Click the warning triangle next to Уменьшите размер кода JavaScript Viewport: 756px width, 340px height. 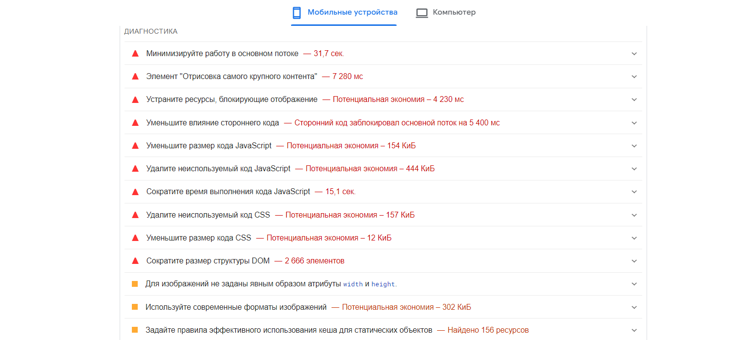pyautogui.click(x=135, y=145)
